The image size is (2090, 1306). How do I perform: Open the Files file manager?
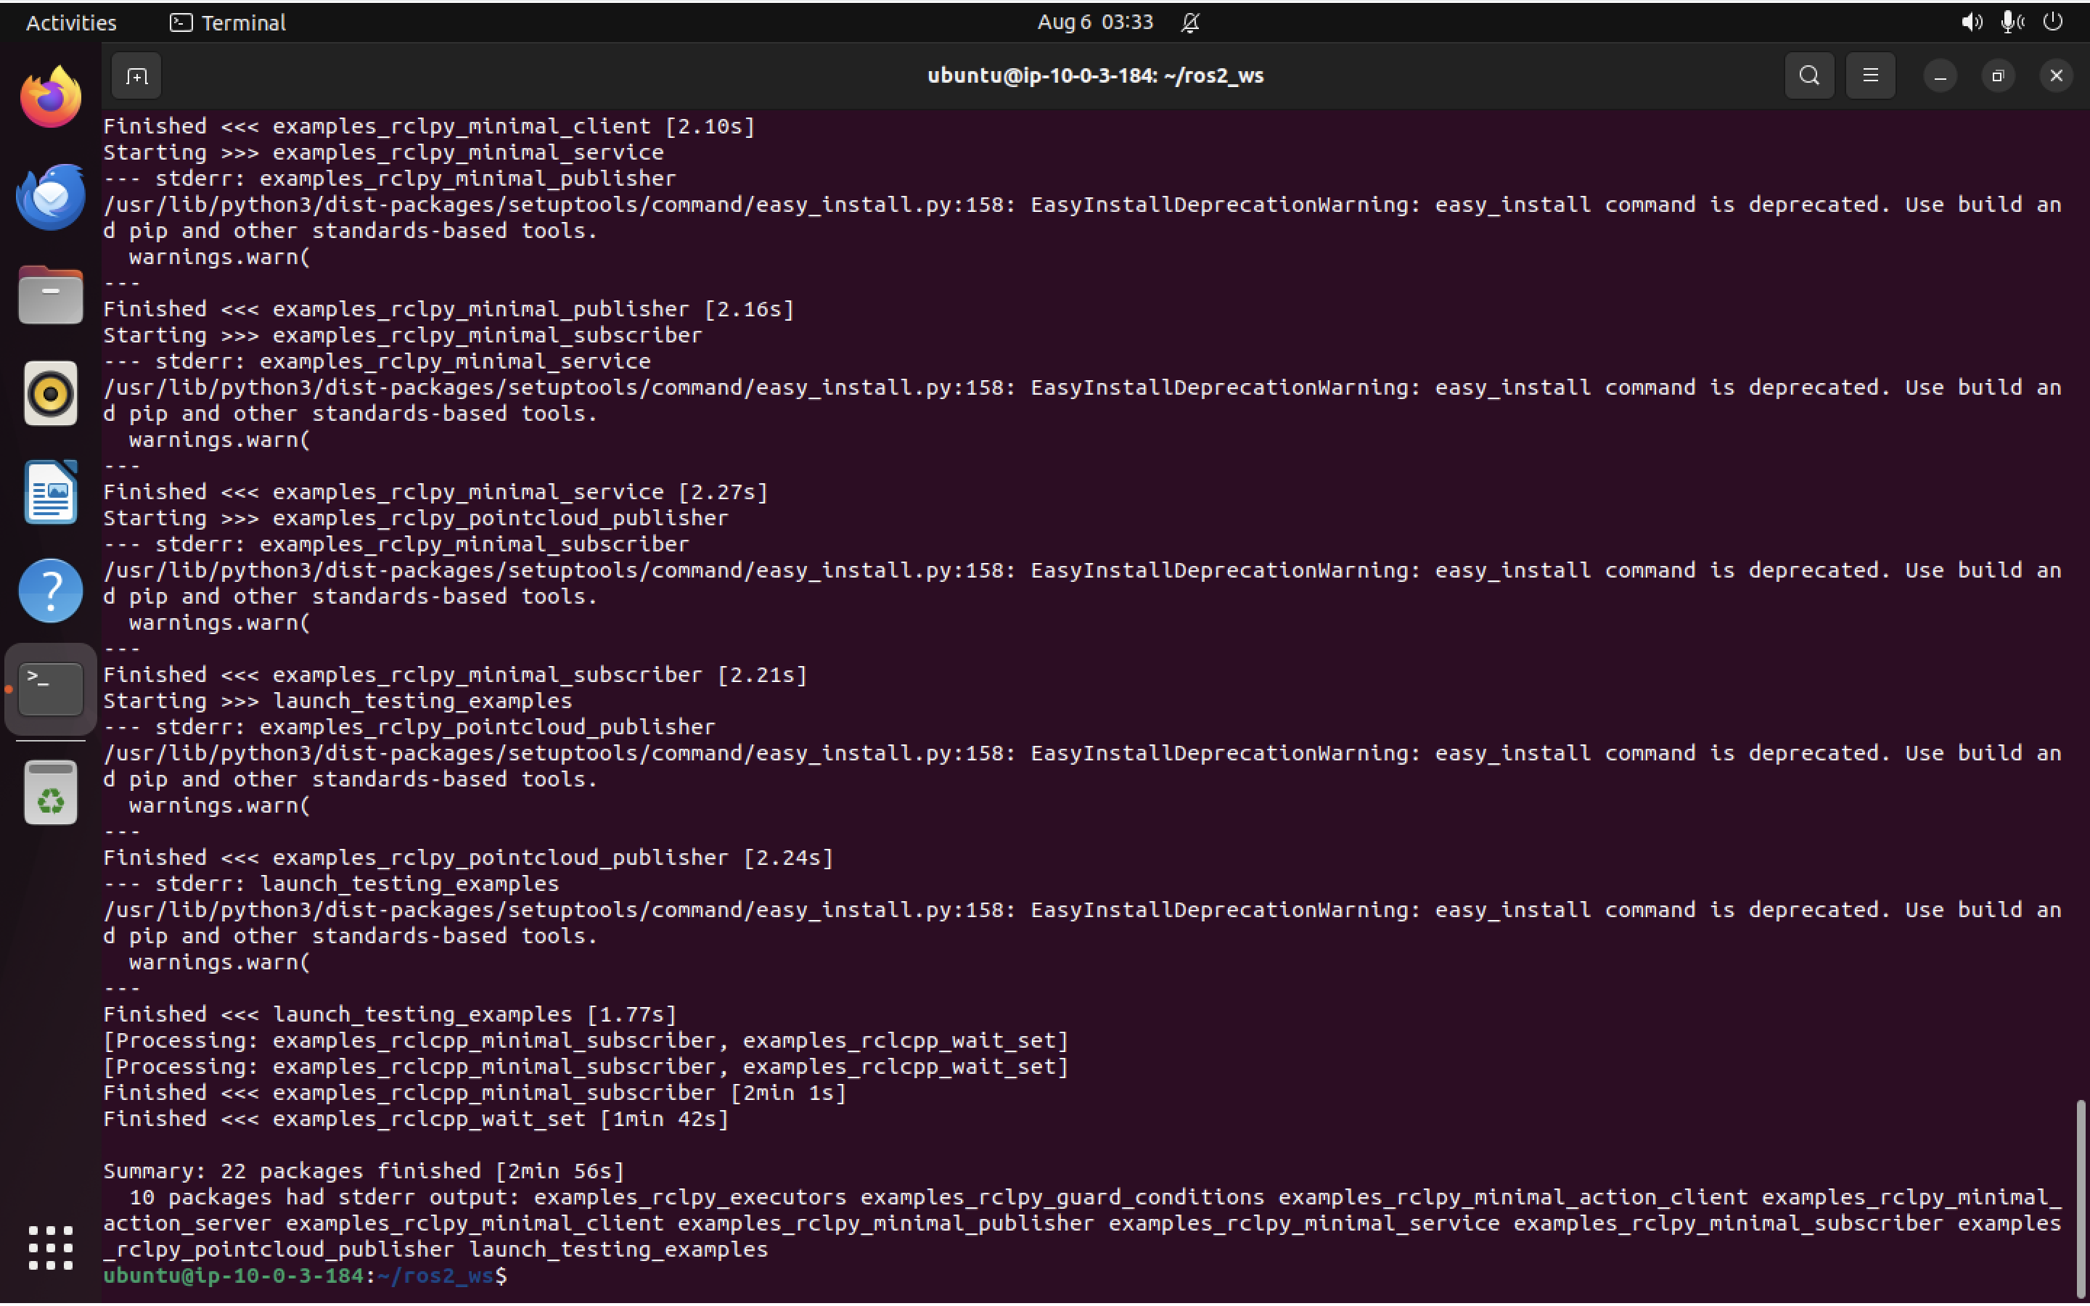click(49, 295)
